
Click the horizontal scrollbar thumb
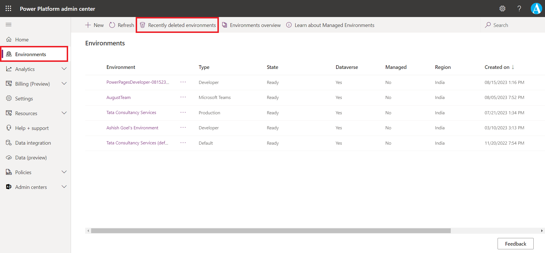271,231
